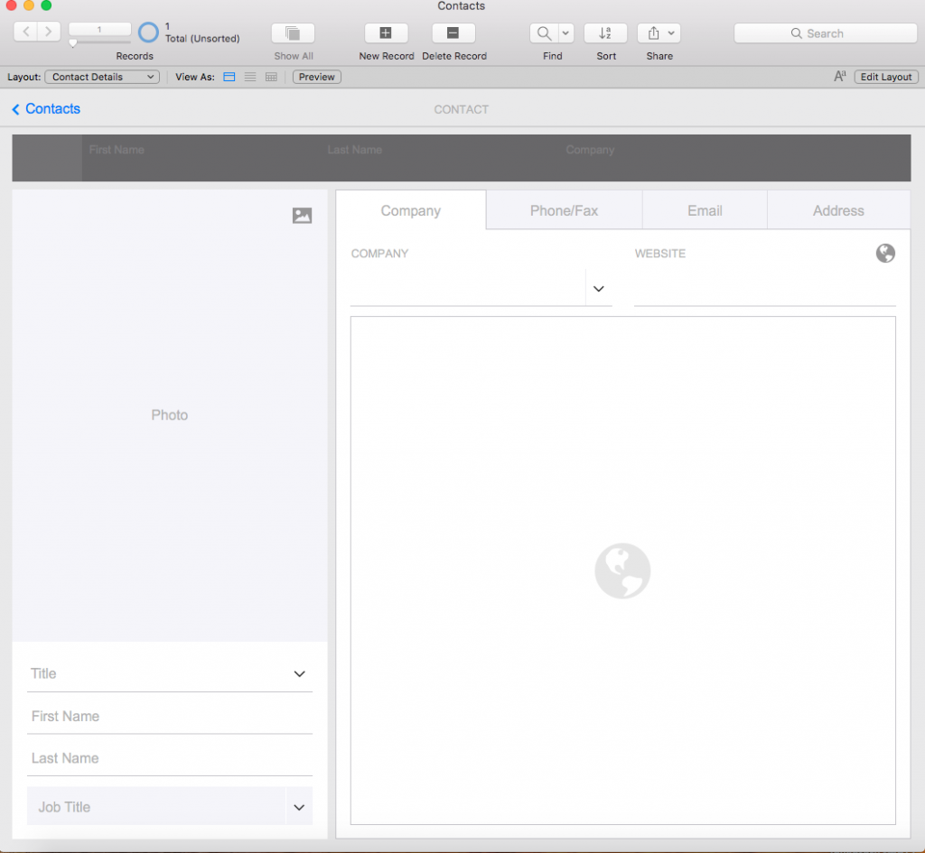
Task: Open Find mode via the magnifier icon
Action: (x=546, y=32)
